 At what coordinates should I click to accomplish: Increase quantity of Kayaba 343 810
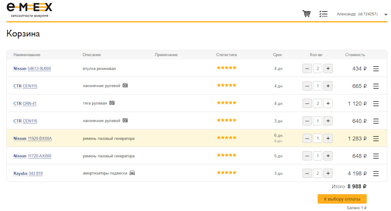pyautogui.click(x=328, y=174)
